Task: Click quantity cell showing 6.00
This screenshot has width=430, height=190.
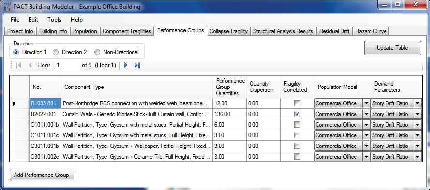Action: tap(230, 125)
